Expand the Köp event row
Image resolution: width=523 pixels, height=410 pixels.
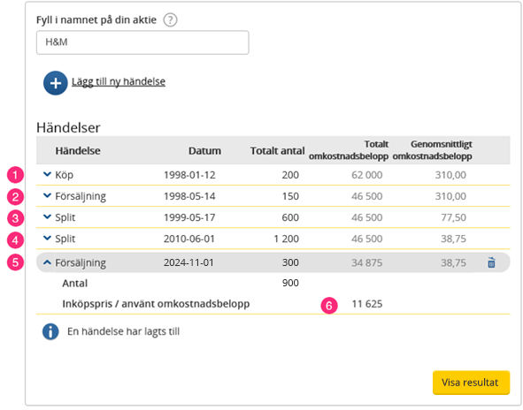point(48,174)
